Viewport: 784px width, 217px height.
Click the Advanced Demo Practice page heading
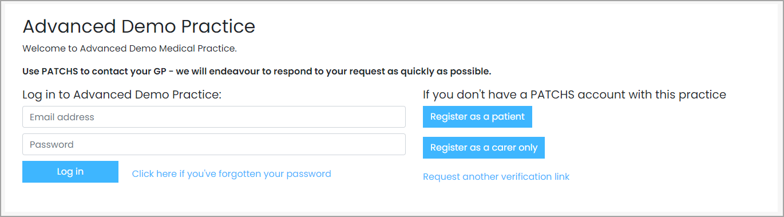[x=138, y=26]
